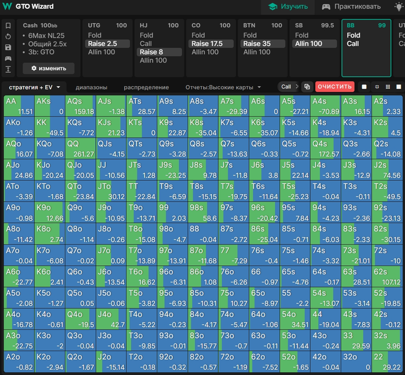The image size is (405, 375).
Task: Open the стратегия + EV dropdown
Action: click(x=34, y=87)
